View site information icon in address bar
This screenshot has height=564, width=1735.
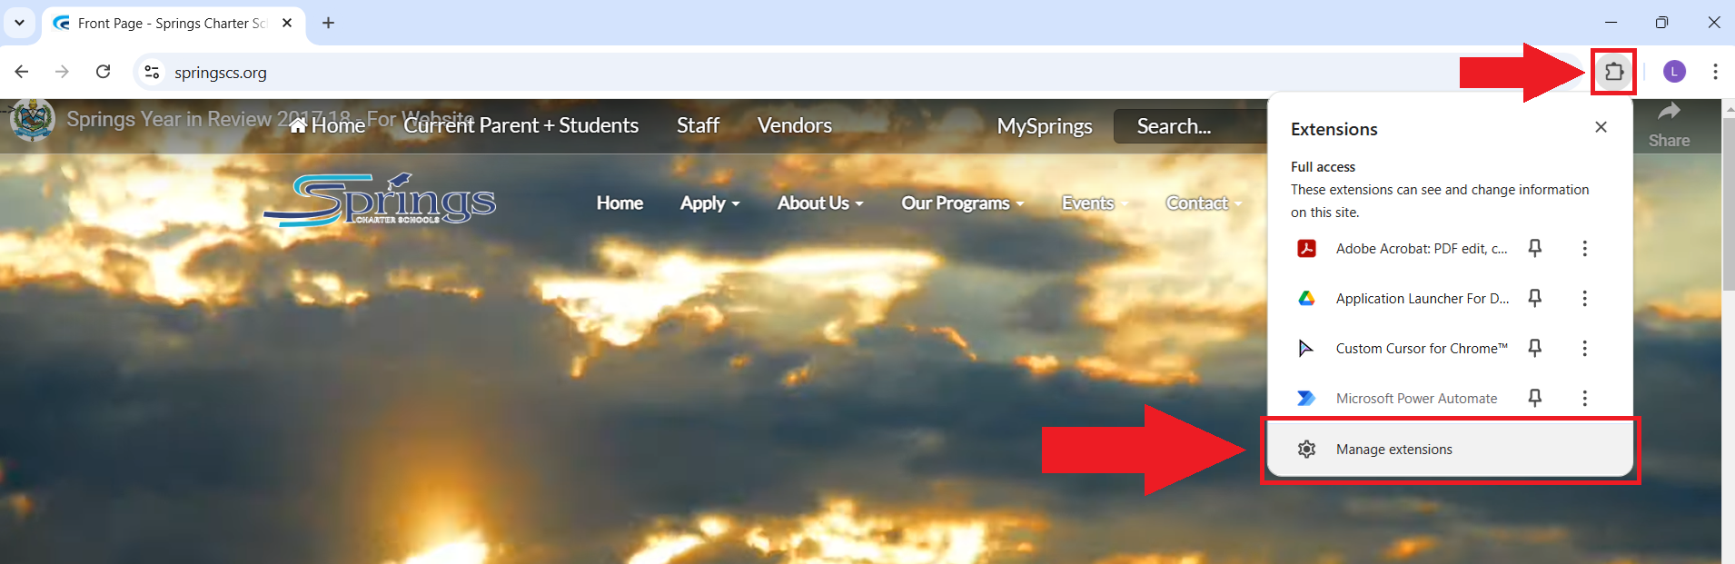coord(152,72)
